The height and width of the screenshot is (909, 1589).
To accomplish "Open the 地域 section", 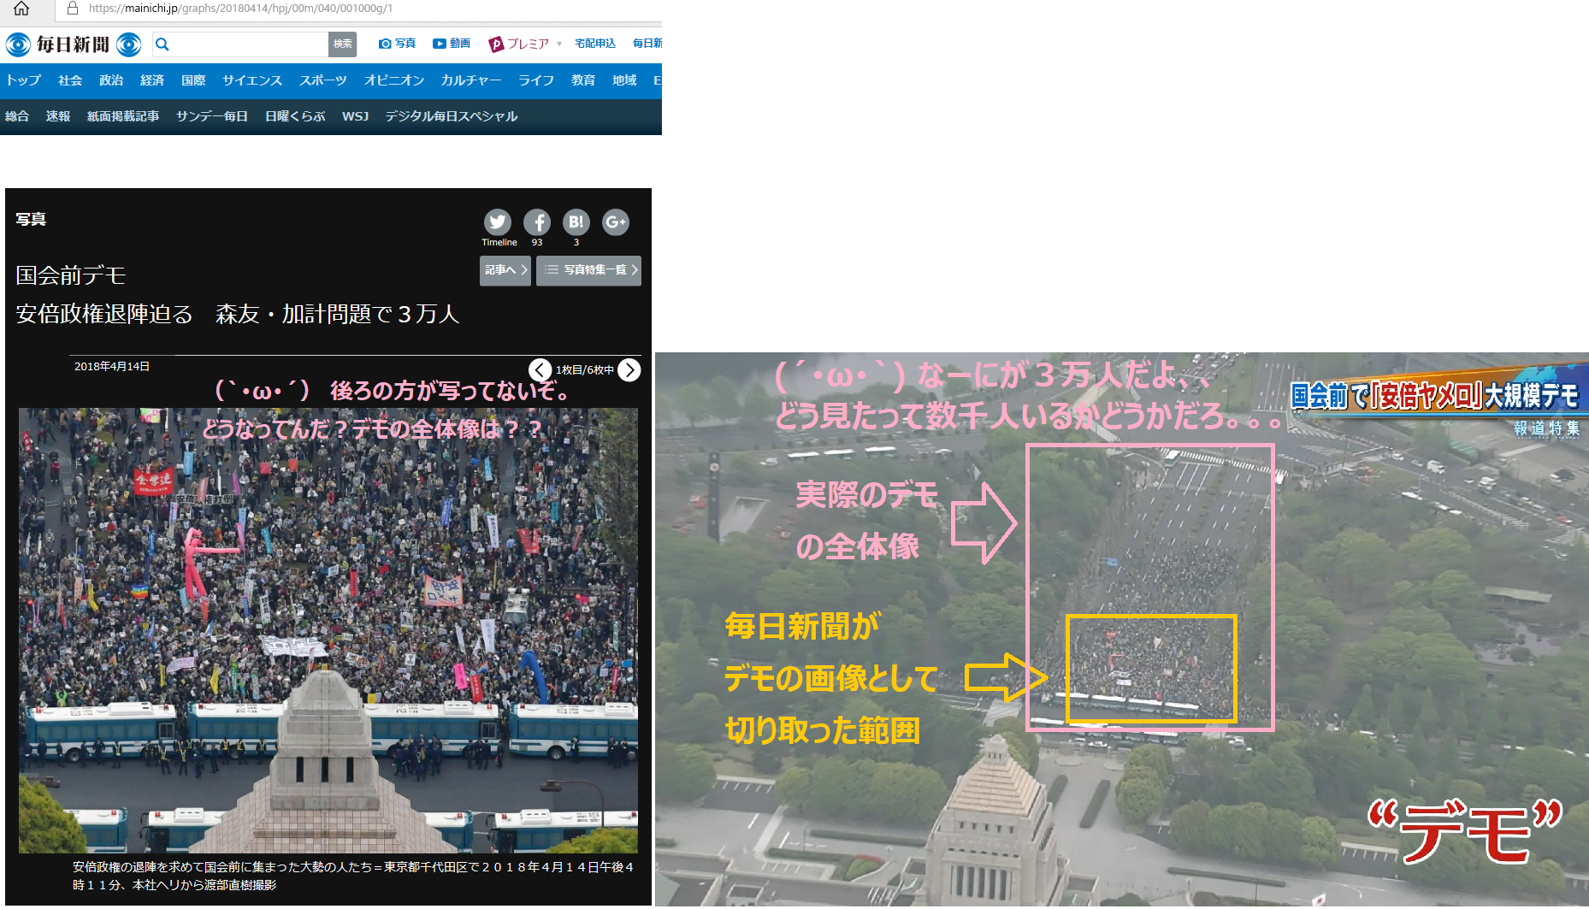I will [x=624, y=80].
